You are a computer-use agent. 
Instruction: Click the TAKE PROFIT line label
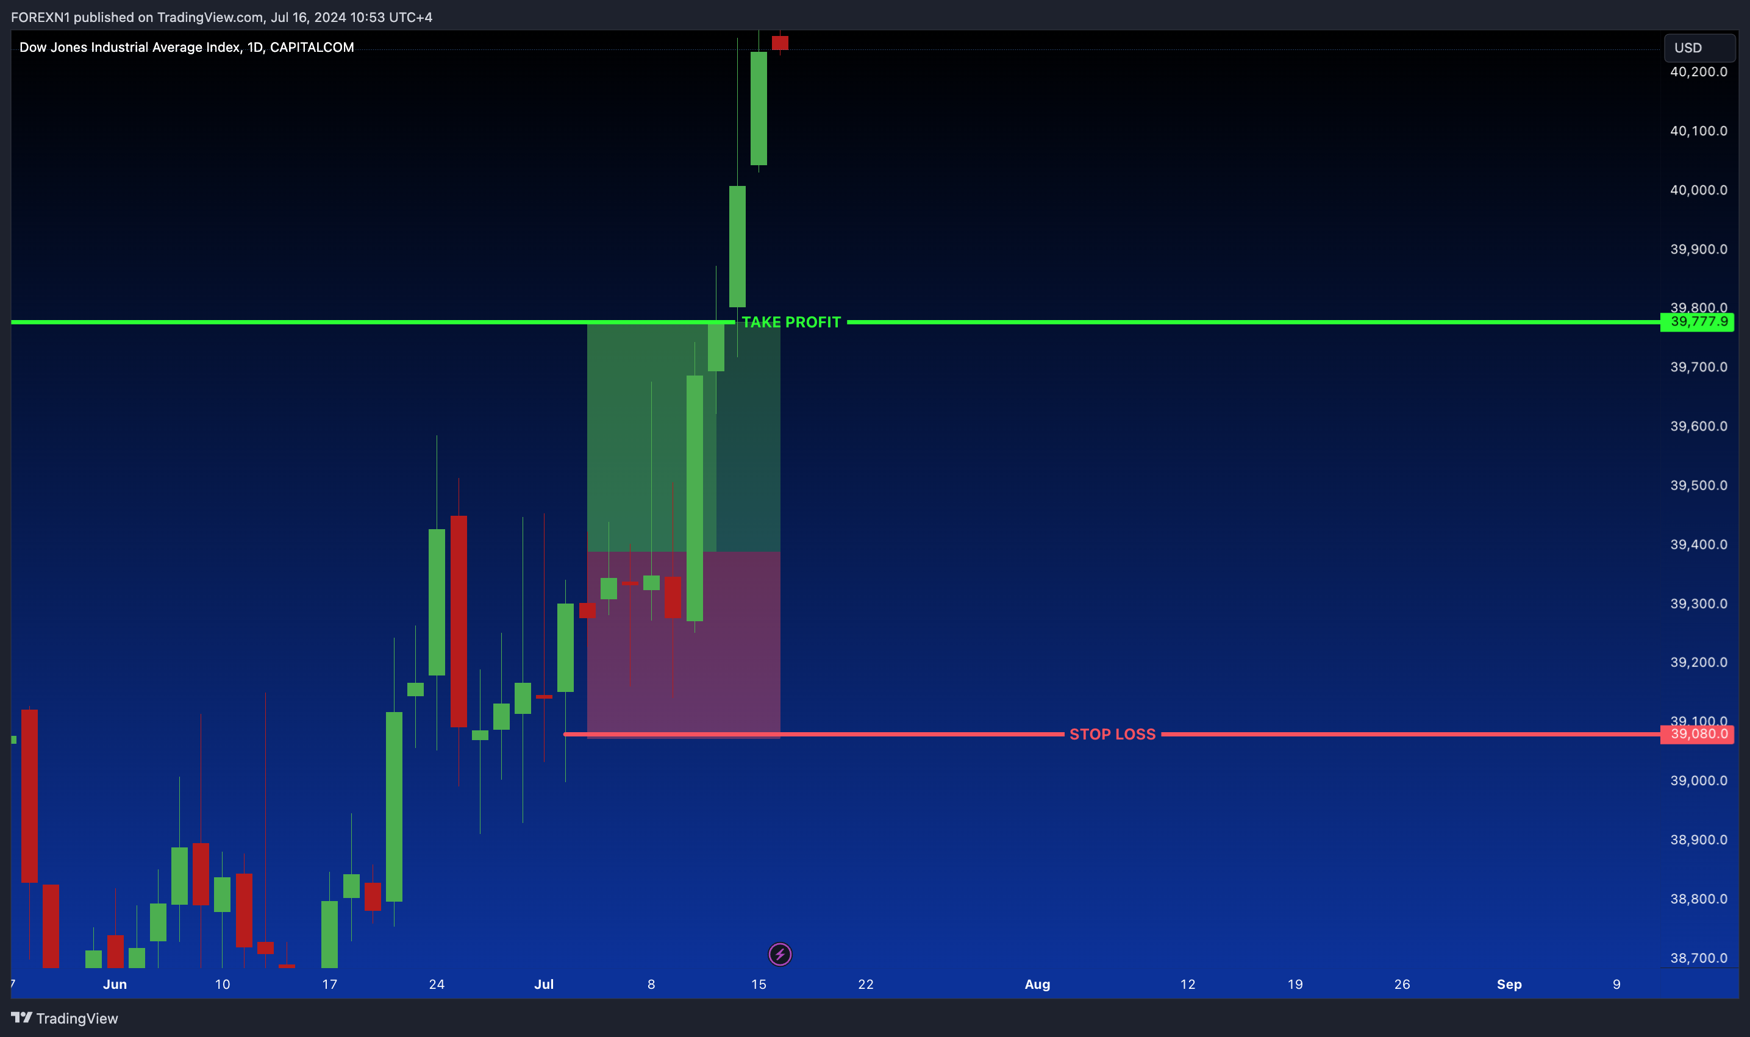pyautogui.click(x=791, y=322)
